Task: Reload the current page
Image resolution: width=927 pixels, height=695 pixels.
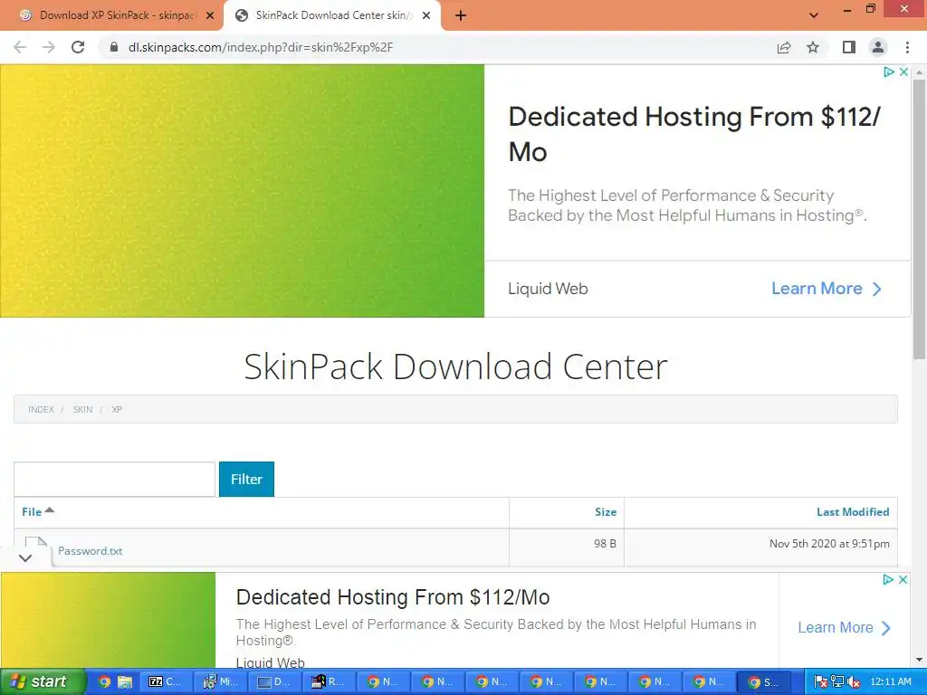Action: (78, 47)
